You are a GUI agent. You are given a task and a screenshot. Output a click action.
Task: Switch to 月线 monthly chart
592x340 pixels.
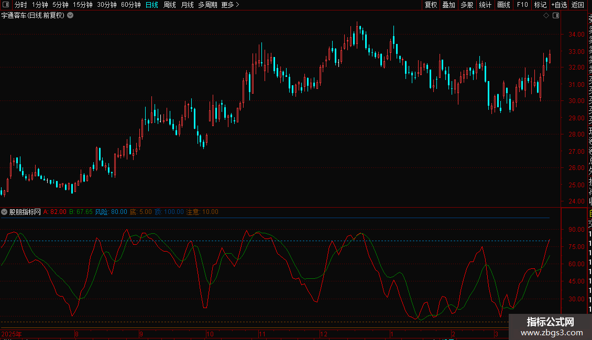(x=187, y=5)
